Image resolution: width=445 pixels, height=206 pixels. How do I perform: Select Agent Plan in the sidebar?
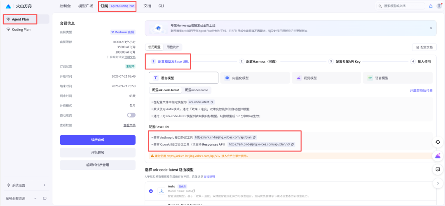(x=26, y=19)
